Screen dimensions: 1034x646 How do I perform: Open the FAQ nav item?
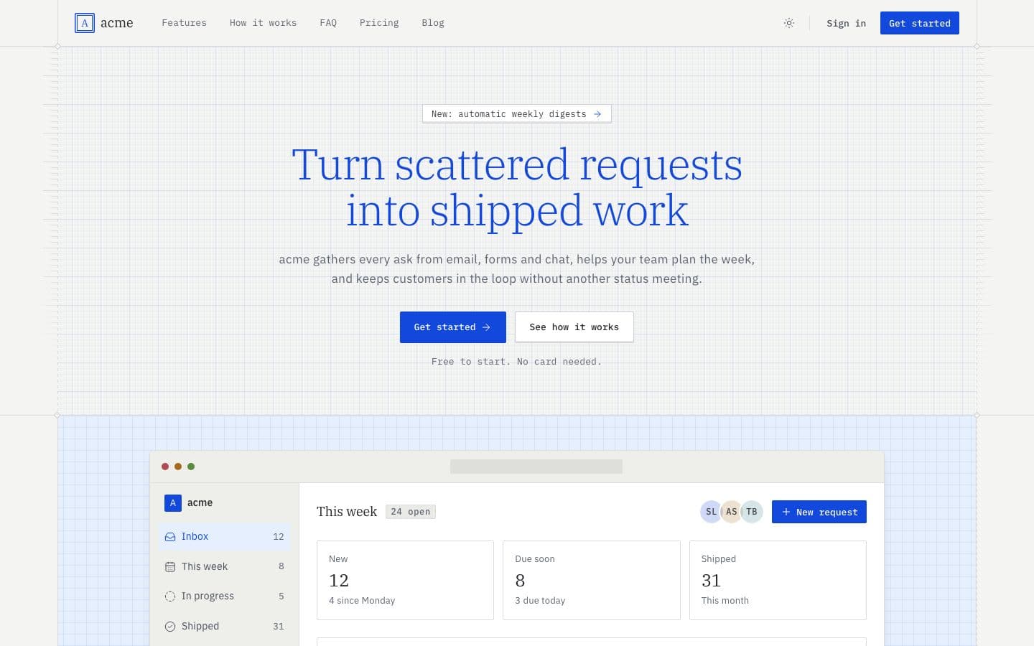[328, 23]
